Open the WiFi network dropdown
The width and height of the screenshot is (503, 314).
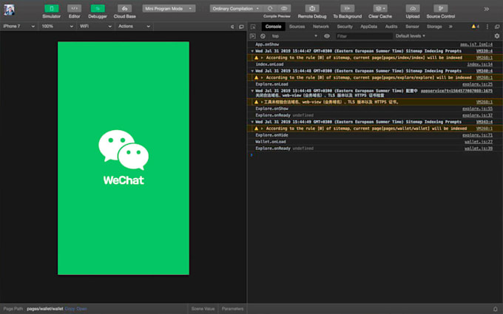tap(95, 27)
